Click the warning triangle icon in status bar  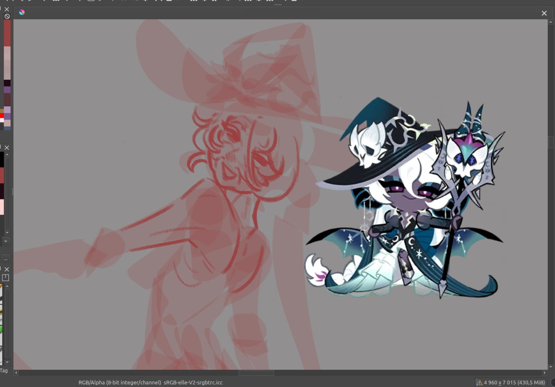click(480, 382)
